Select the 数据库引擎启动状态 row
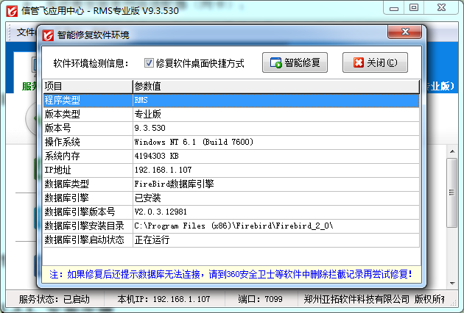Screen dimensions: 464x313 point(87,240)
